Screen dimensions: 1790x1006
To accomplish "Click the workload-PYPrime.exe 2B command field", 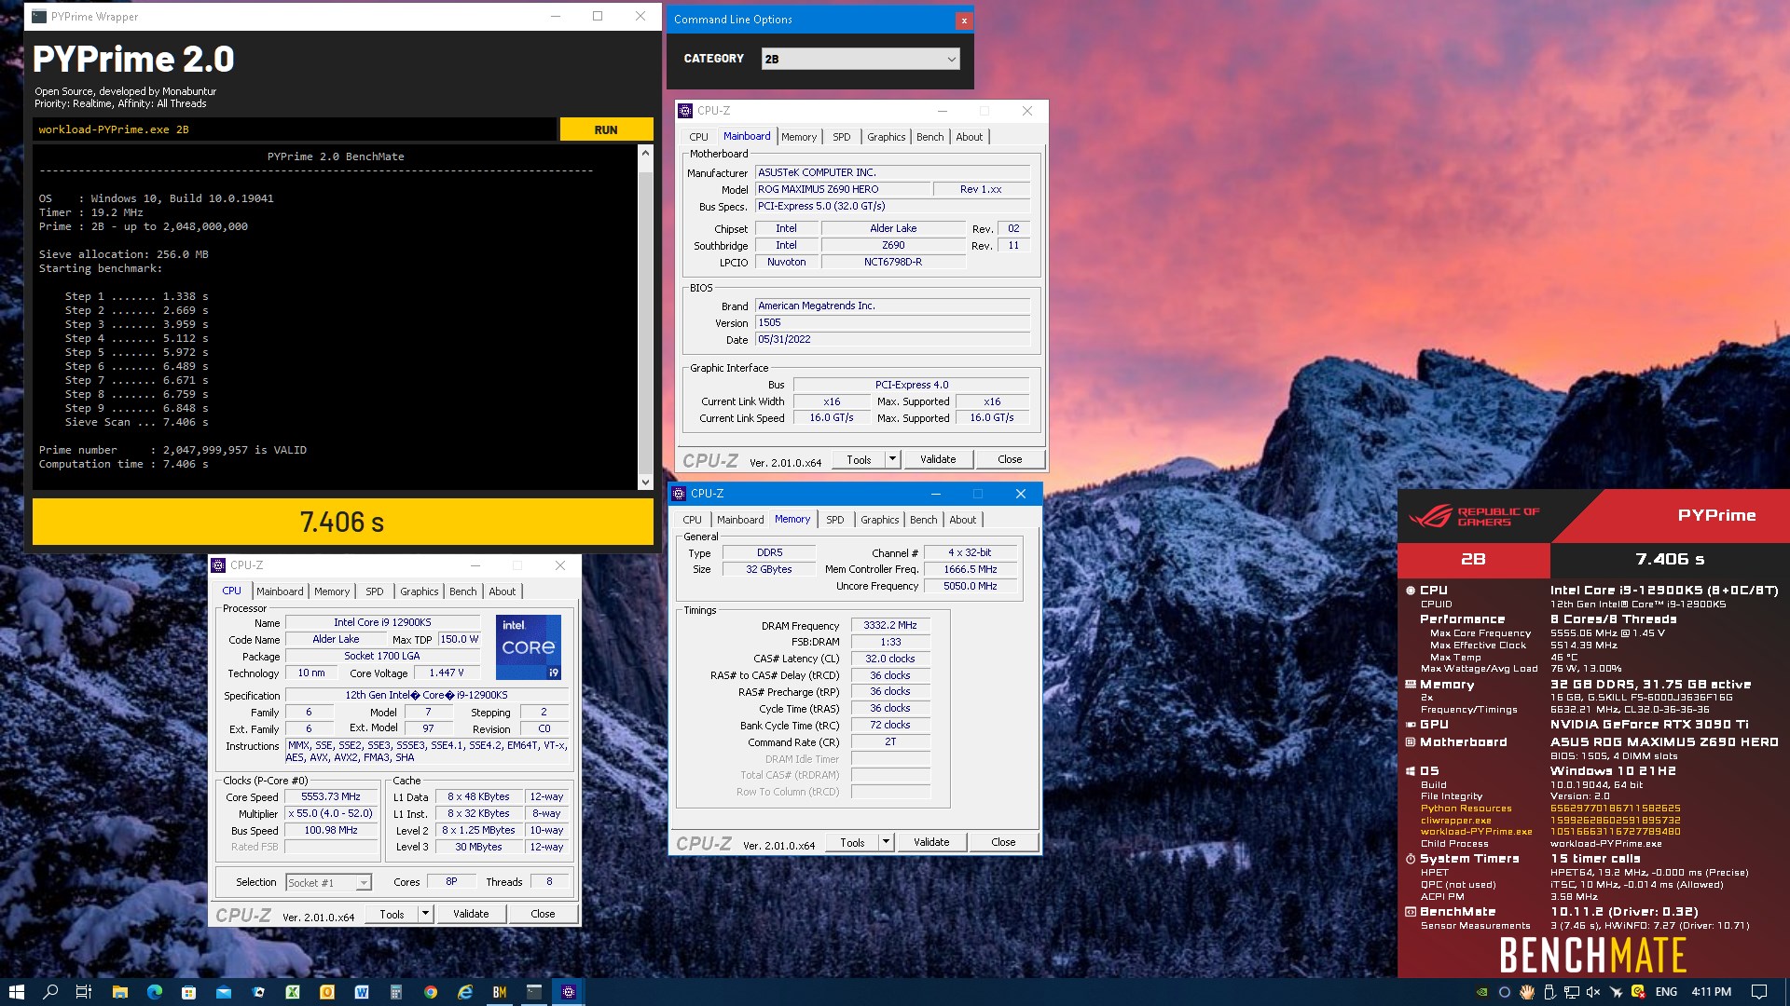I will pyautogui.click(x=295, y=129).
